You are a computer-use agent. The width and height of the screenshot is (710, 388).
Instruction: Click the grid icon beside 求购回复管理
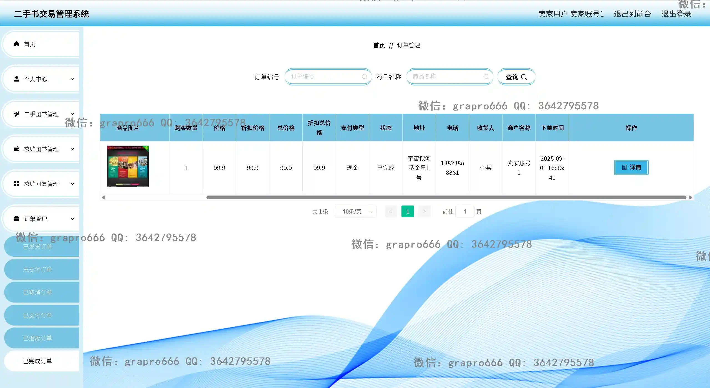(x=17, y=184)
